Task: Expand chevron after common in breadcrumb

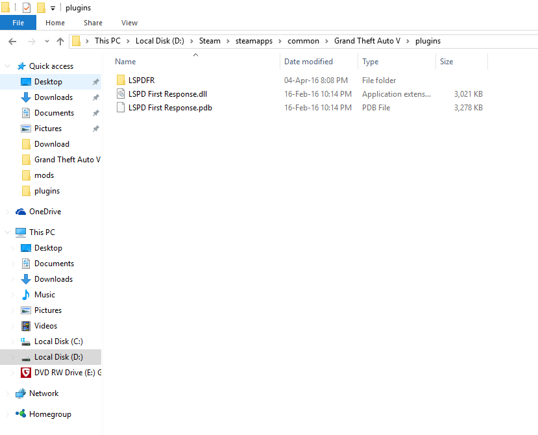Action: pyautogui.click(x=326, y=41)
